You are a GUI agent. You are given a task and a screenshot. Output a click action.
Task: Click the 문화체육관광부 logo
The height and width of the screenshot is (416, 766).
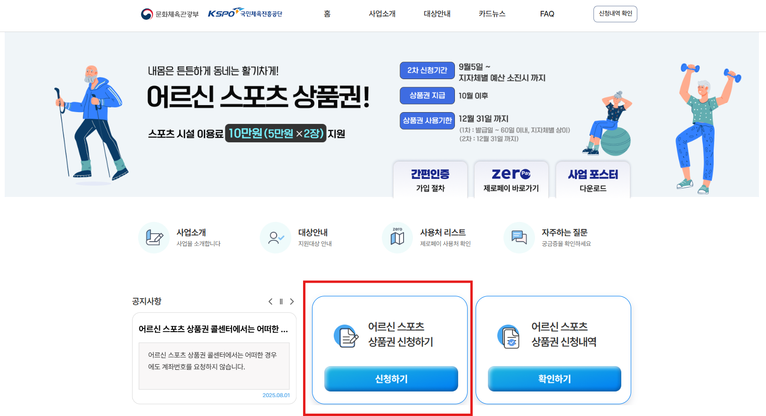[x=170, y=14]
